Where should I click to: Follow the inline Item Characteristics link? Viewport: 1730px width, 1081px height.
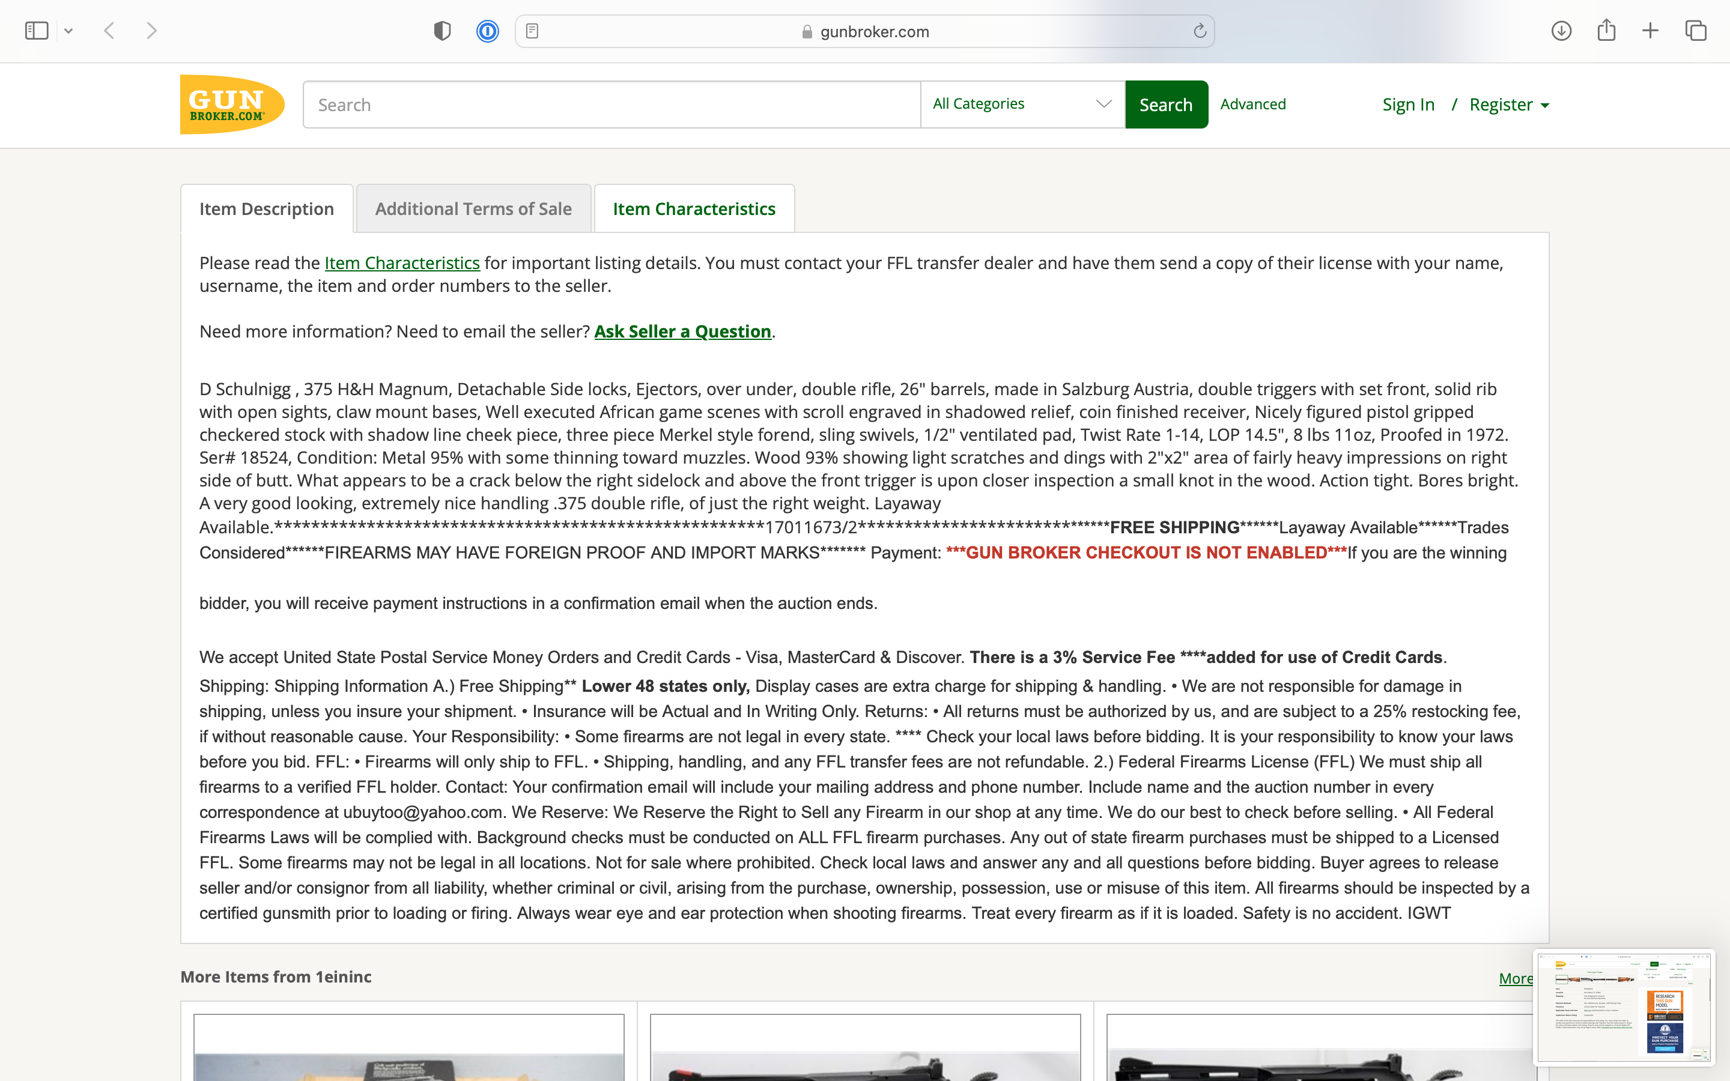click(x=402, y=263)
